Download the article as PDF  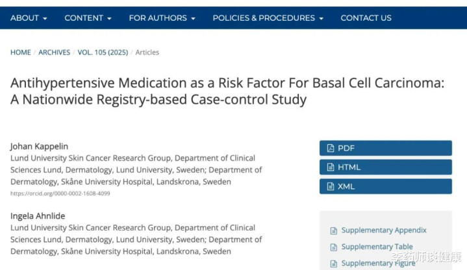[385, 148]
